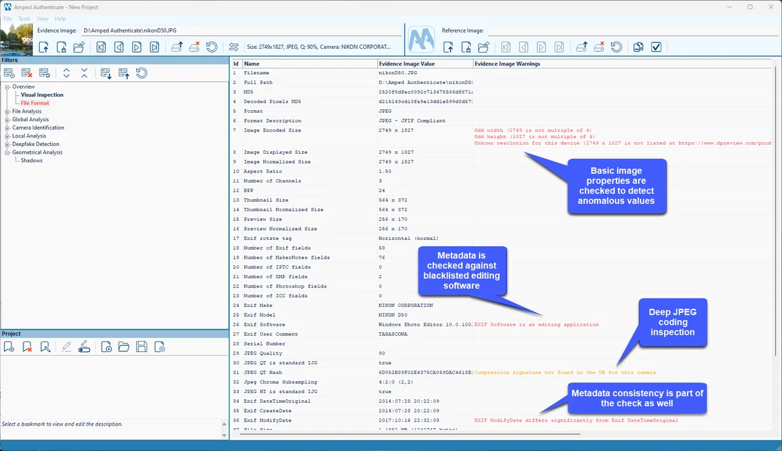Image resolution: width=782 pixels, height=451 pixels.
Task: Select the JPEG QT Hash row name
Action: (264, 372)
